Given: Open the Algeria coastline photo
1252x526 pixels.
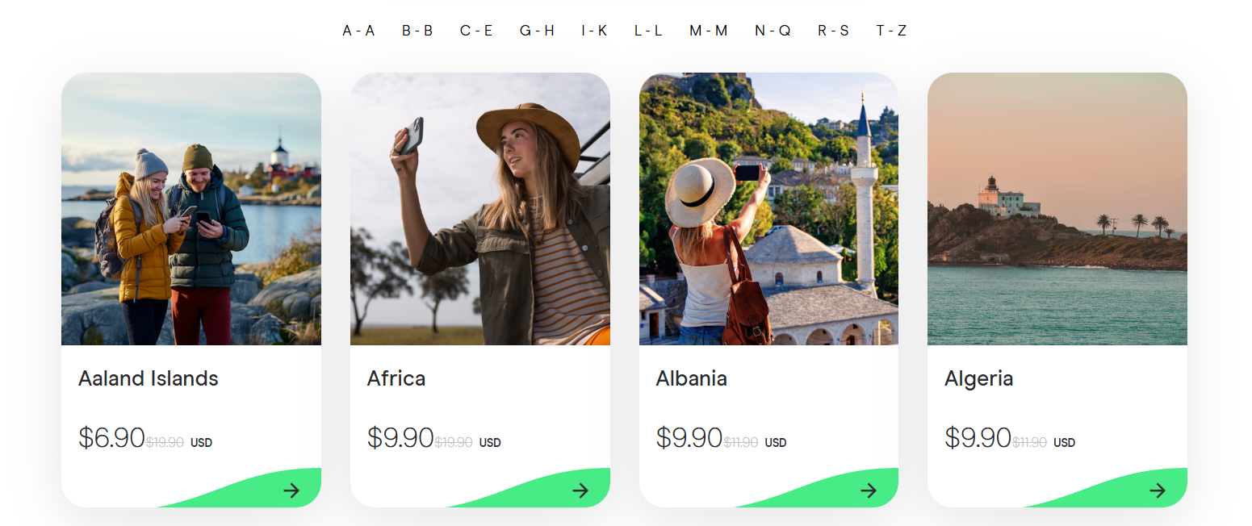Looking at the screenshot, I should click(x=1057, y=209).
